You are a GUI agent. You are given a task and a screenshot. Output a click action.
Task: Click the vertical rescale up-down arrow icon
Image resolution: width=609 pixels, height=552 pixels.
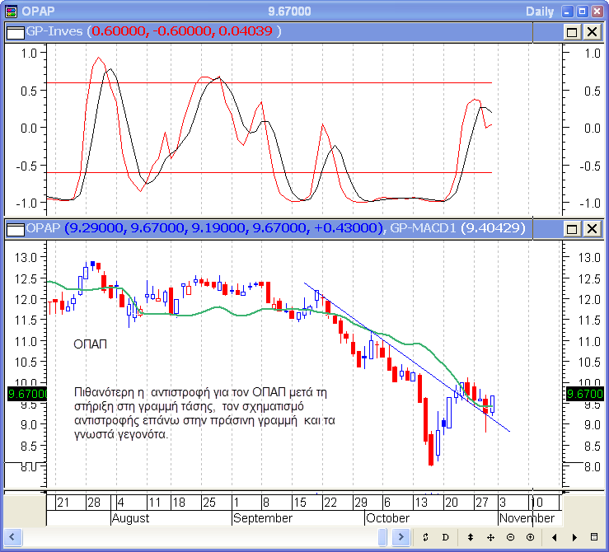(471, 536)
